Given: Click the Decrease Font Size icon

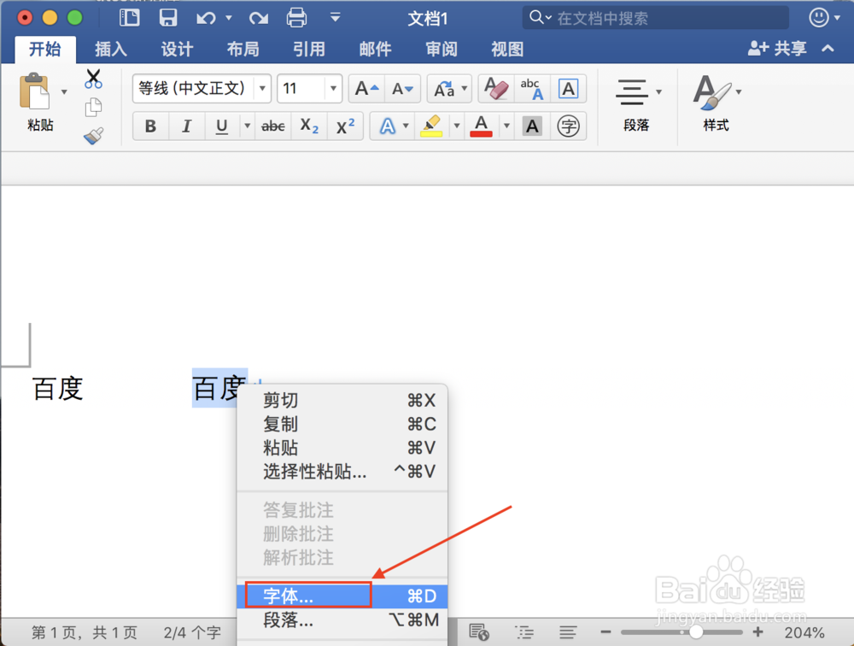Looking at the screenshot, I should pyautogui.click(x=401, y=88).
